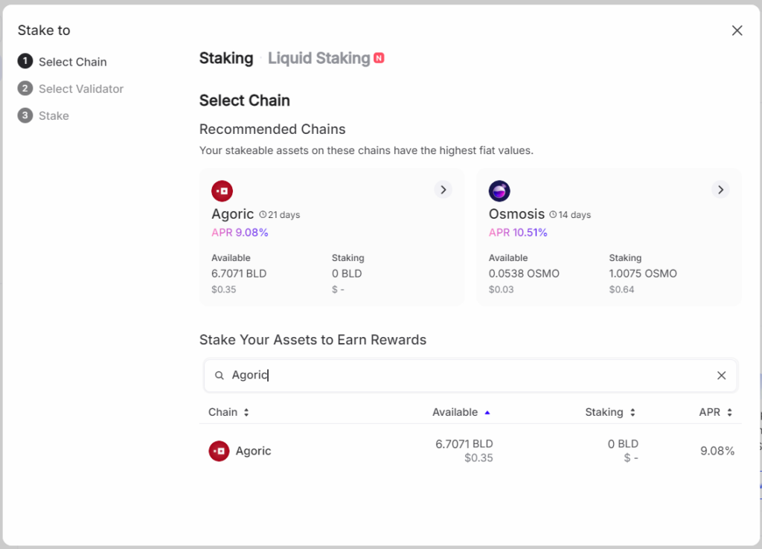Viewport: 762px width, 549px height.
Task: Switch to the Liquid Staking tab
Action: [319, 58]
